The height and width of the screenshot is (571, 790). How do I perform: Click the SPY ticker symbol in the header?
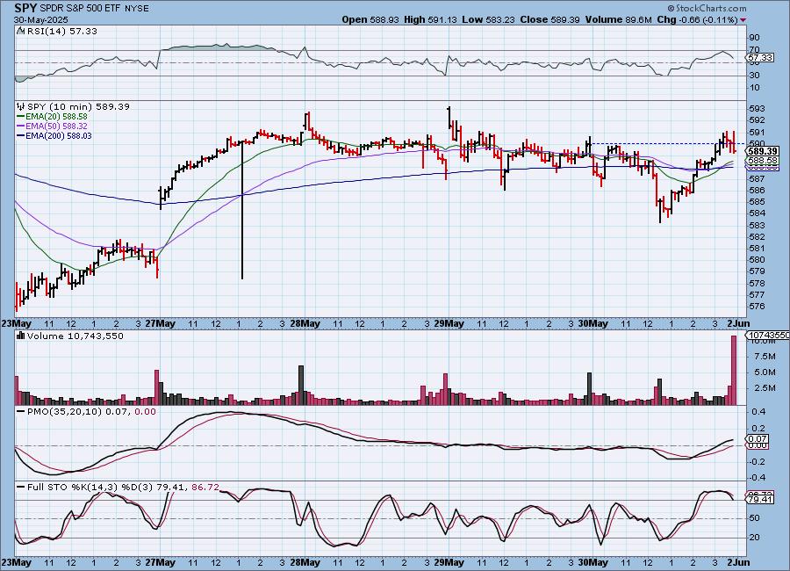pos(25,8)
